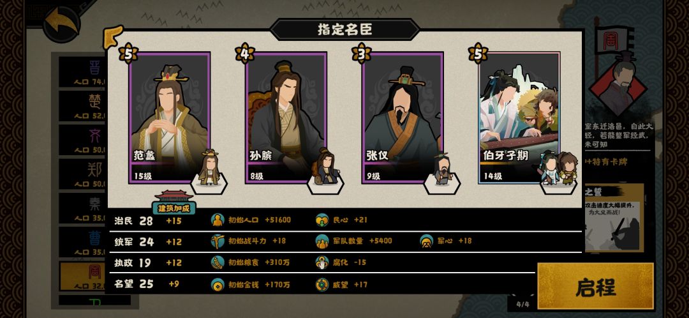Select the 孙膑 minister card
The height and width of the screenshot is (318, 689).
click(286, 118)
